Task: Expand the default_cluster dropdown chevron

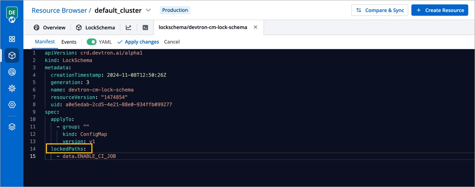Action: coord(148,10)
